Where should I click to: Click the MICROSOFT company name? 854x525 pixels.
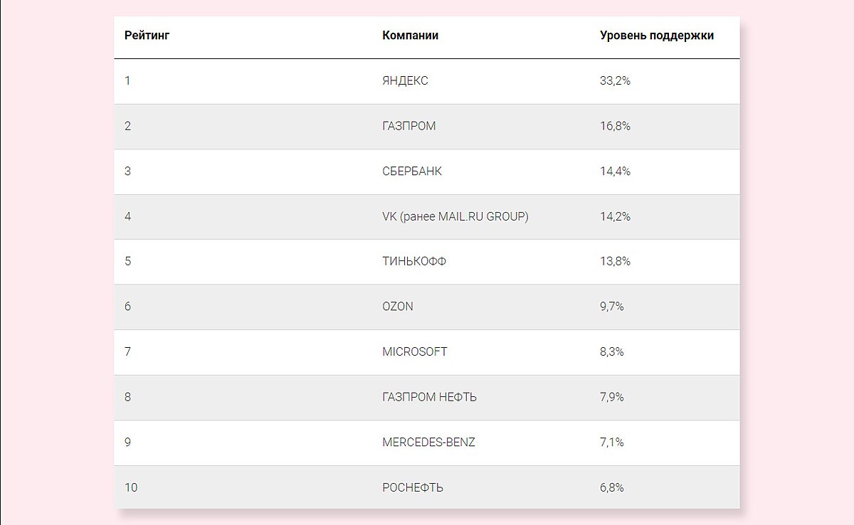[x=414, y=351]
